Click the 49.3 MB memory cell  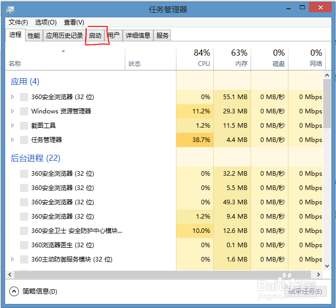pos(232,202)
